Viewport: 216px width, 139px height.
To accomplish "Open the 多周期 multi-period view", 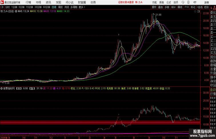I will click(74, 7).
